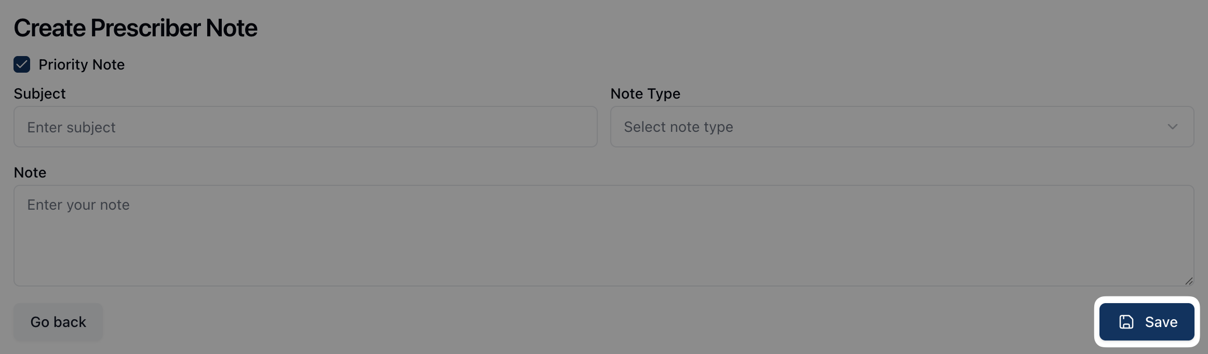The image size is (1208, 354).
Task: Click the 'Enter your note' placeholder text
Action: [78, 205]
